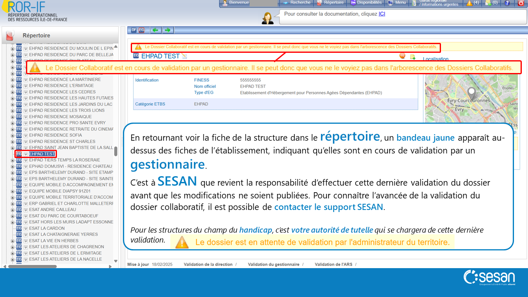Select ESAT HORS LES MURS LADAPT ESSONNE

click(71, 222)
